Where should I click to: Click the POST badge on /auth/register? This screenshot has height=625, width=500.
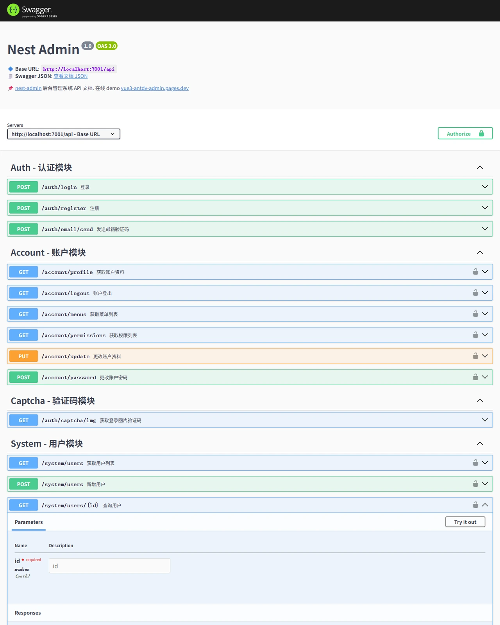point(23,208)
